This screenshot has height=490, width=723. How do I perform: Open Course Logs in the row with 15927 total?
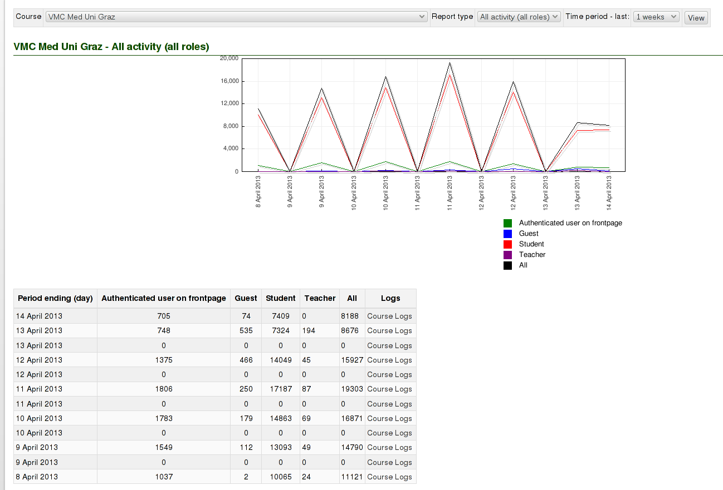(x=389, y=360)
